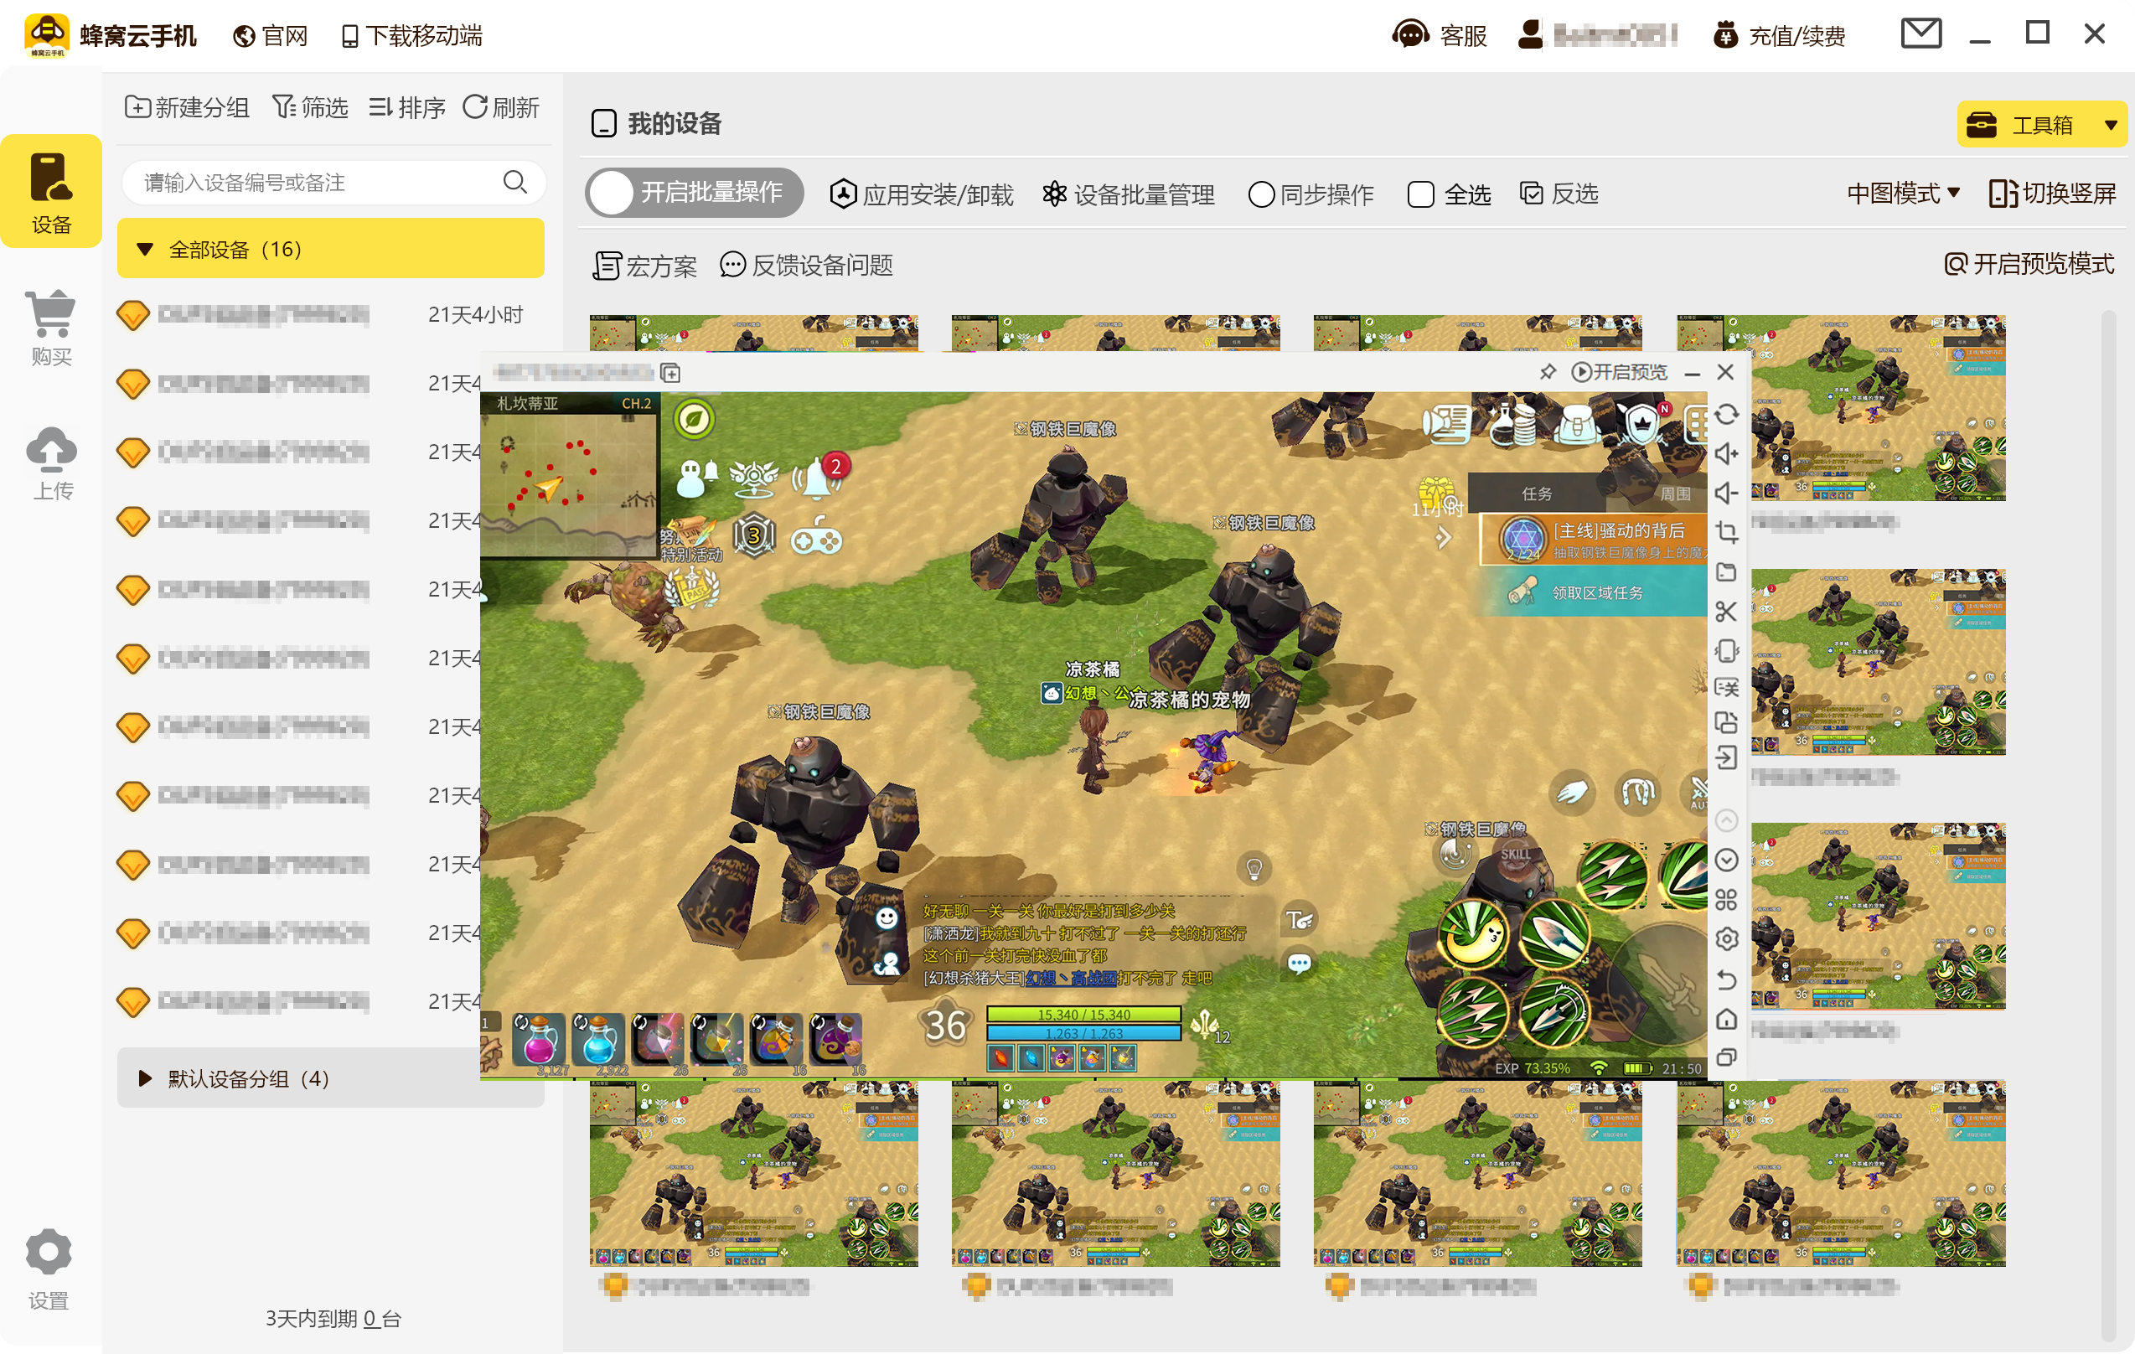This screenshot has height=1354, width=2135.
Task: Collapse the 全部设备 (16) group
Action: click(x=331, y=248)
